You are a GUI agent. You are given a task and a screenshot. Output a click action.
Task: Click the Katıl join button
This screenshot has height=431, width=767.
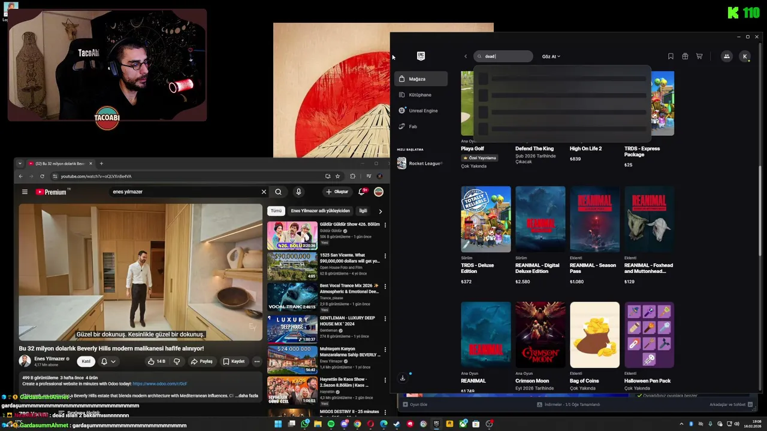pos(86,362)
